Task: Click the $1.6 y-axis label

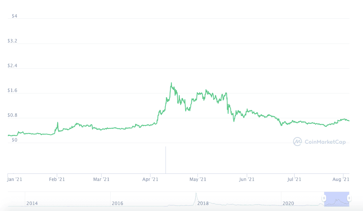Action: (12, 90)
